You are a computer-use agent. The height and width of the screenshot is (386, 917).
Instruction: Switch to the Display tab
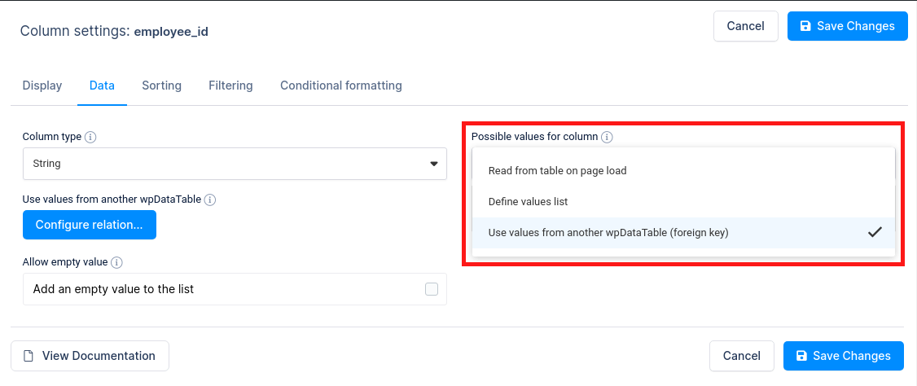click(42, 86)
